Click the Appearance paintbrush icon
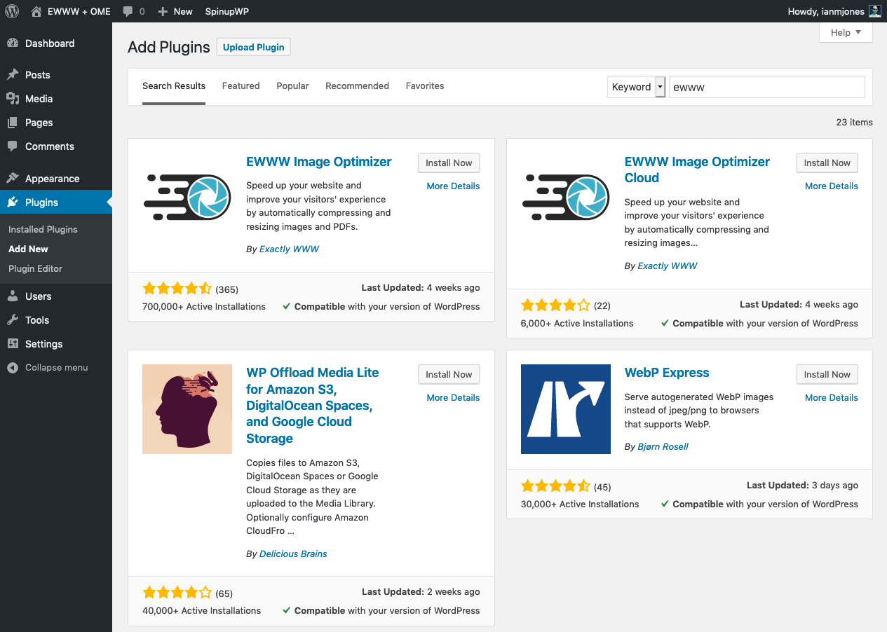 (x=13, y=179)
